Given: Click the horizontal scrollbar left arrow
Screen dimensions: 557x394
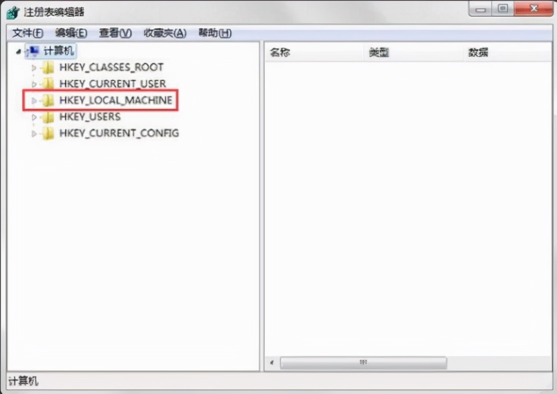Looking at the screenshot, I should coord(272,363).
